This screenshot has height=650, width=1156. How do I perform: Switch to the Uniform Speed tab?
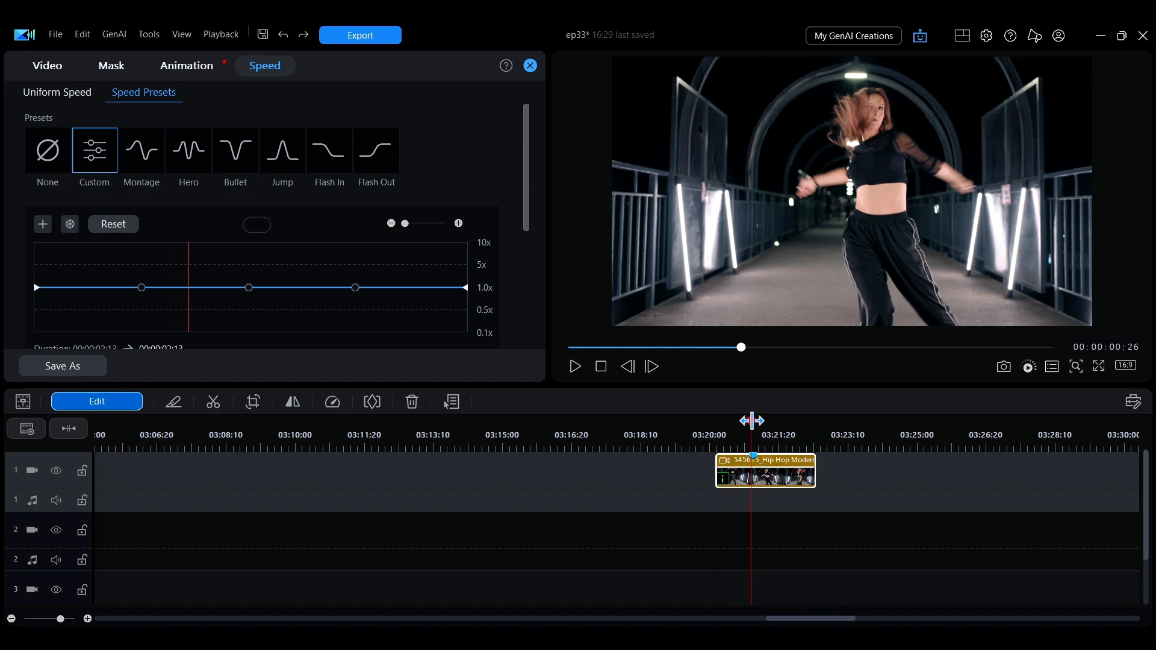(57, 92)
